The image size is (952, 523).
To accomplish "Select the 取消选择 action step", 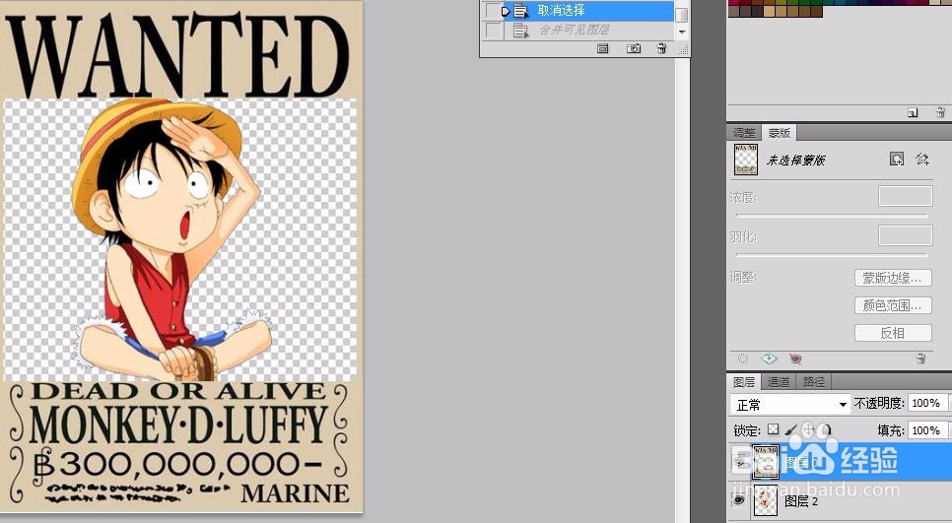I will click(x=588, y=10).
